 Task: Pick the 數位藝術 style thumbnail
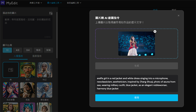coord(45,90)
